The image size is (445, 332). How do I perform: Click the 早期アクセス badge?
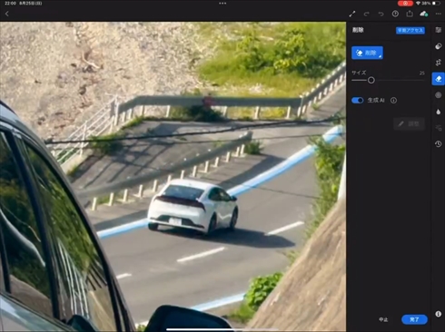coord(410,30)
